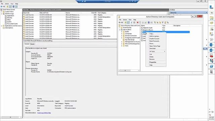This screenshot has width=215, height=121.
Task: Select System log in Event Viewer tree
Action: 9,22
